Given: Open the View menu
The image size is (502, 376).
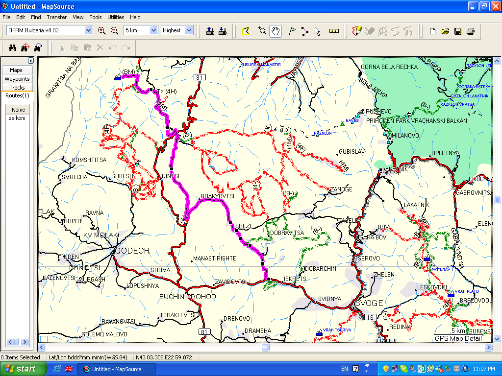Looking at the screenshot, I should point(78,17).
